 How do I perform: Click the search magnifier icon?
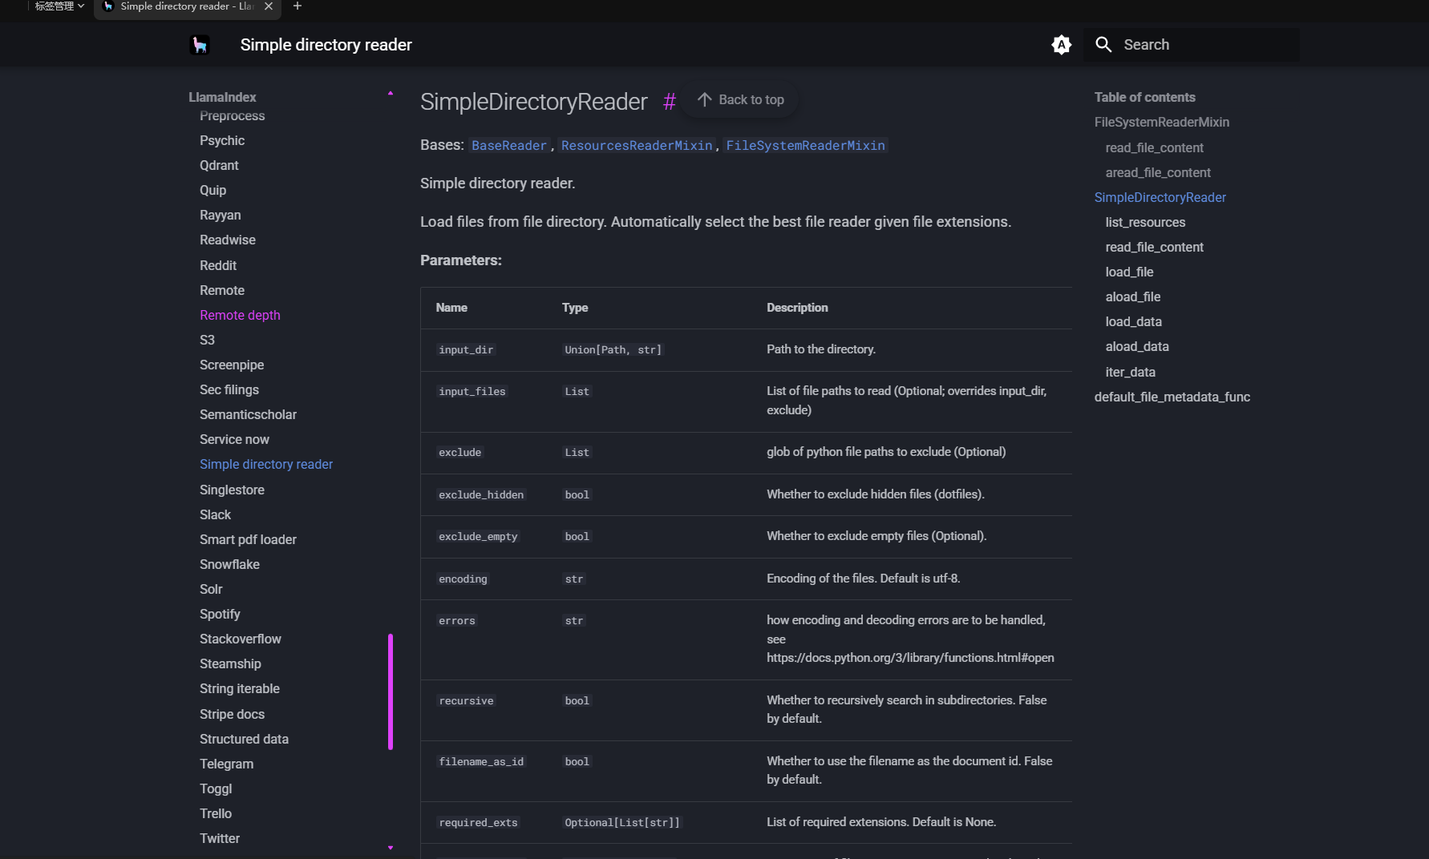pyautogui.click(x=1103, y=45)
